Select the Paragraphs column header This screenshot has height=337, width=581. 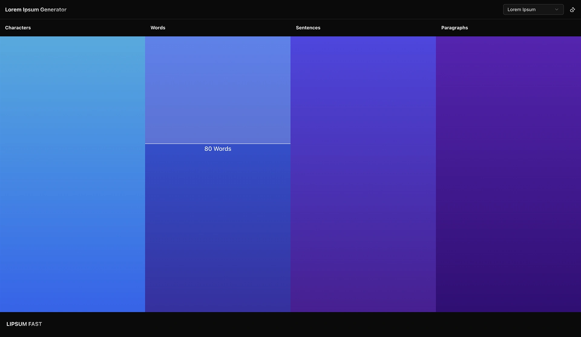(x=454, y=28)
